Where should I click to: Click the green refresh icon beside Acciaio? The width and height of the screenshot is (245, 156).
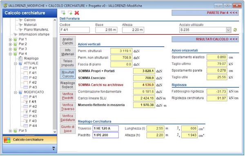pyautogui.click(x=235, y=30)
